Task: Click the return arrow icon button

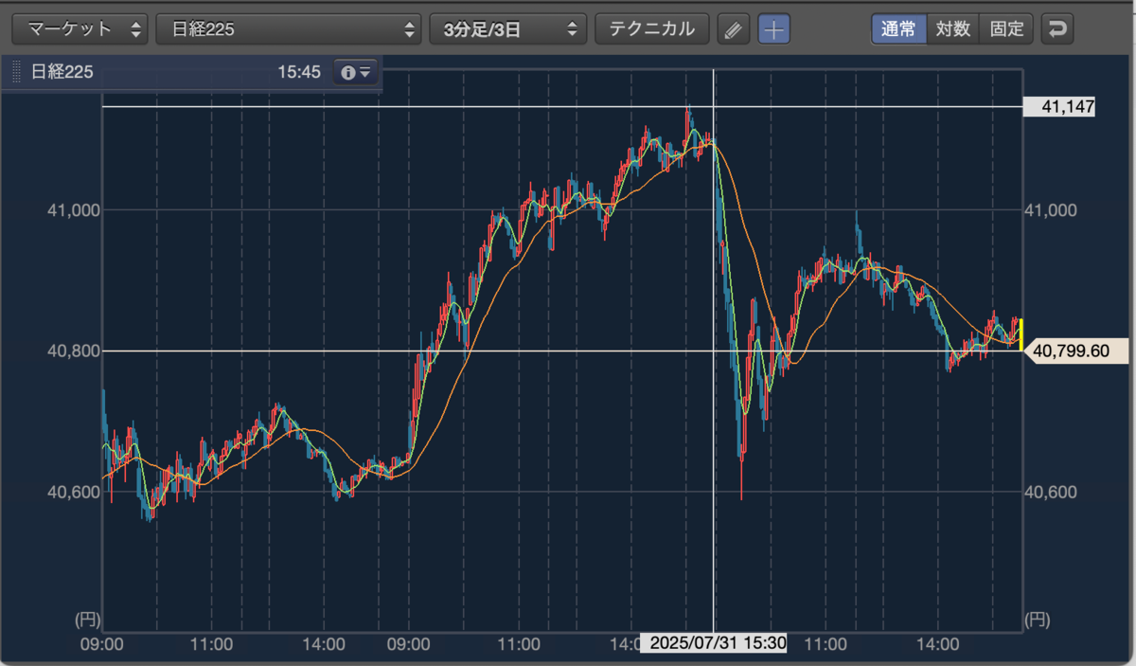Action: 1057,29
